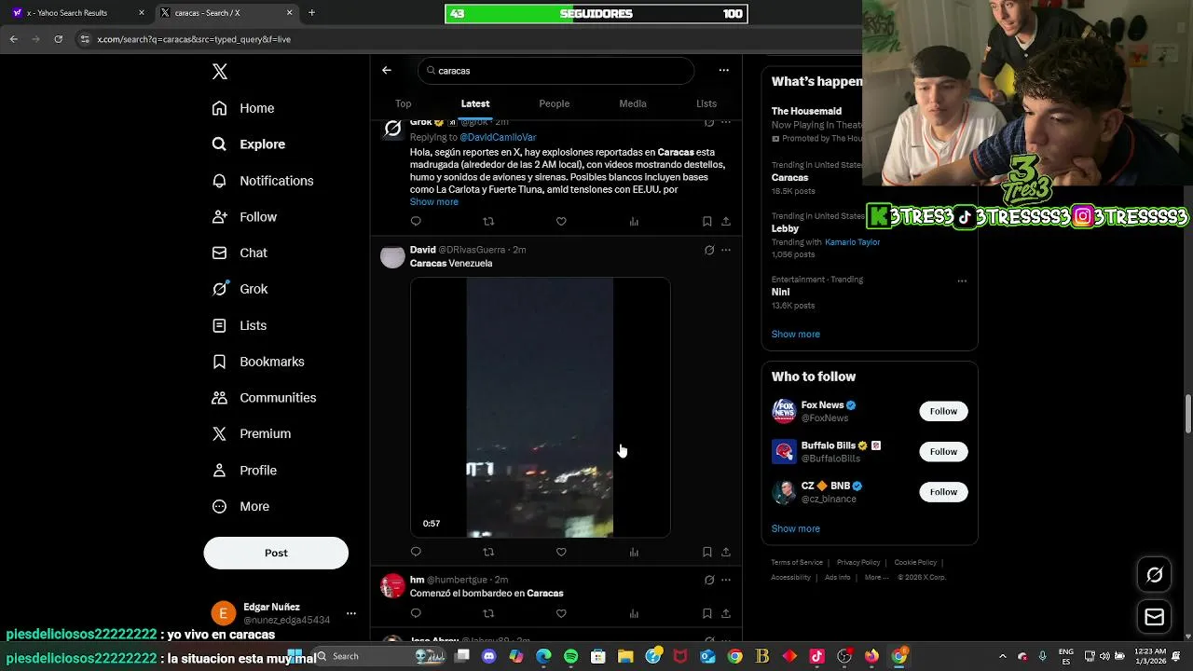Open Notifications from the sidebar
The height and width of the screenshot is (671, 1193).
[x=263, y=181]
